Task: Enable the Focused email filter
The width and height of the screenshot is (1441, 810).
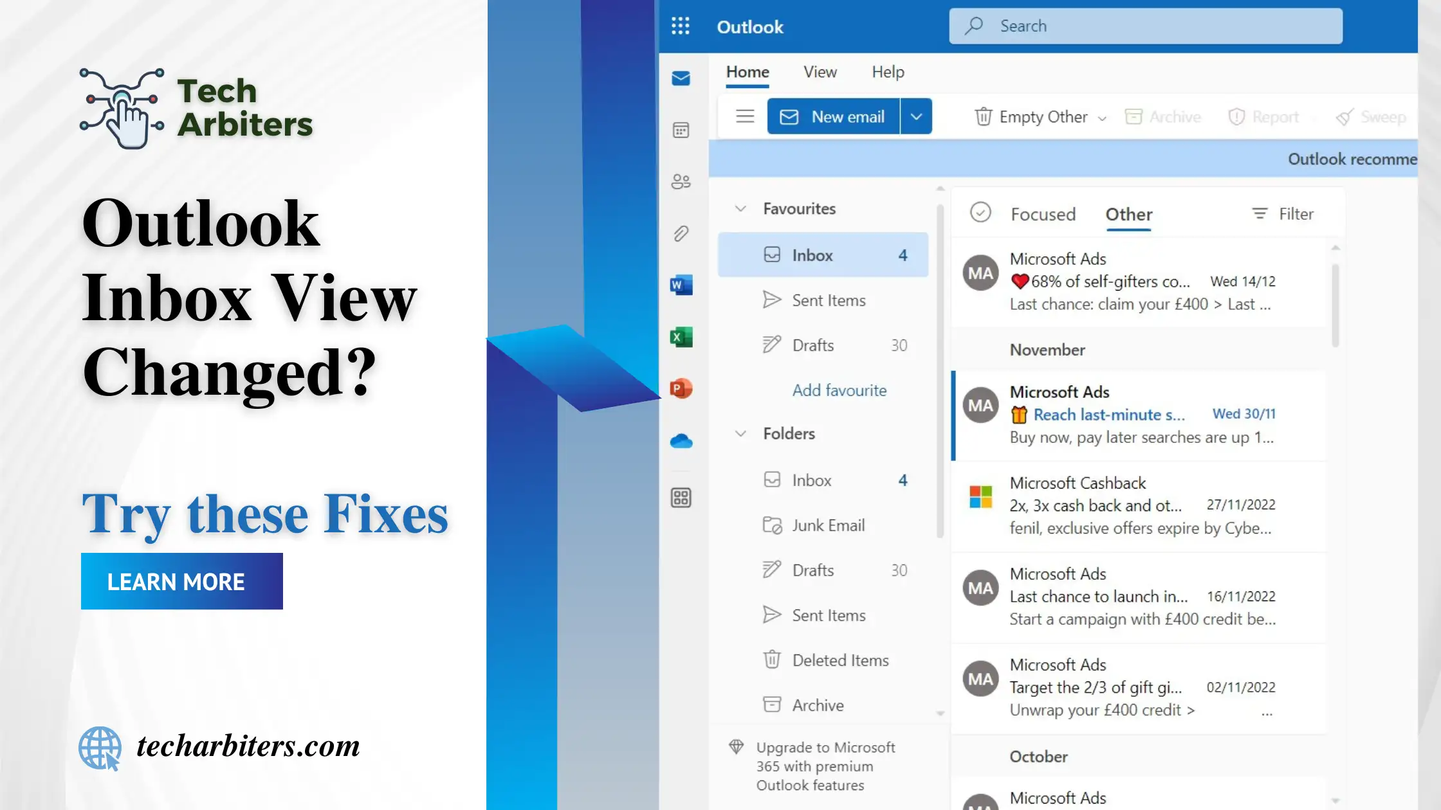Action: point(1043,213)
